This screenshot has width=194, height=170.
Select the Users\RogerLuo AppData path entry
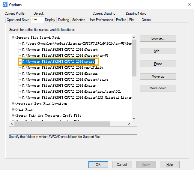(x=77, y=43)
